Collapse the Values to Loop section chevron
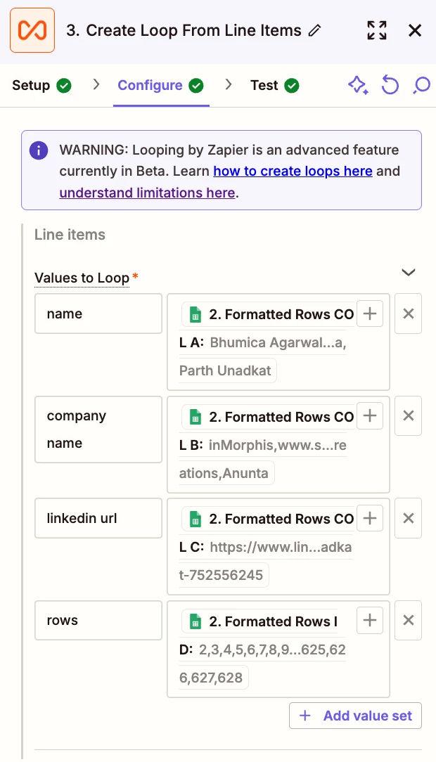 pyautogui.click(x=409, y=272)
